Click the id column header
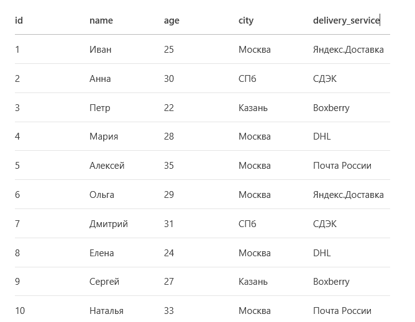 (x=19, y=20)
